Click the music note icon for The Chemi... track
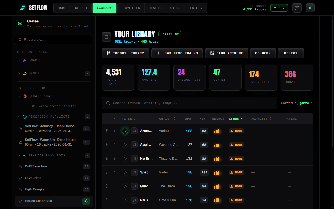This screenshot has width=334, height=209. click(134, 186)
